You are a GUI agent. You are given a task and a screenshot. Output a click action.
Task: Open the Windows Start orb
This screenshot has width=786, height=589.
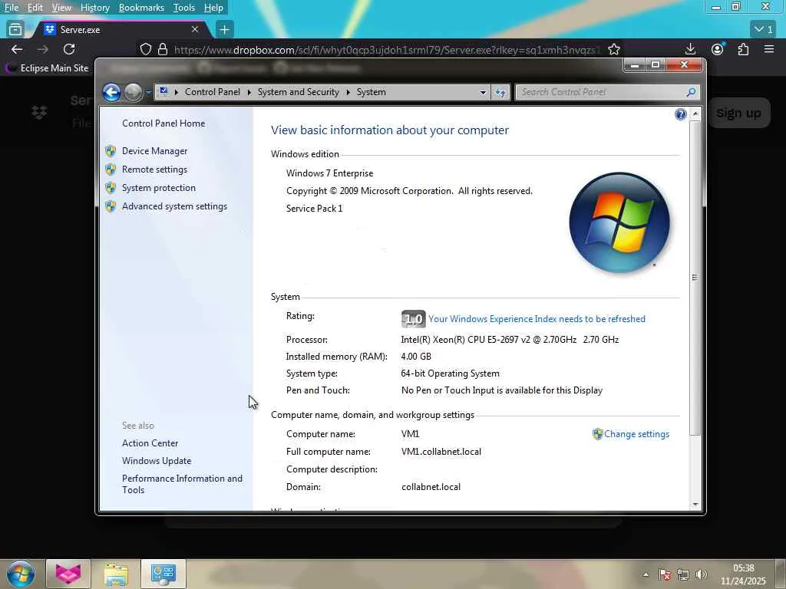[x=21, y=574]
